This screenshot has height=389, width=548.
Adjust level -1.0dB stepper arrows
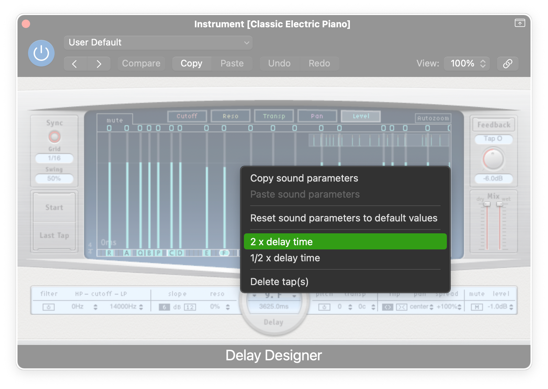511,307
